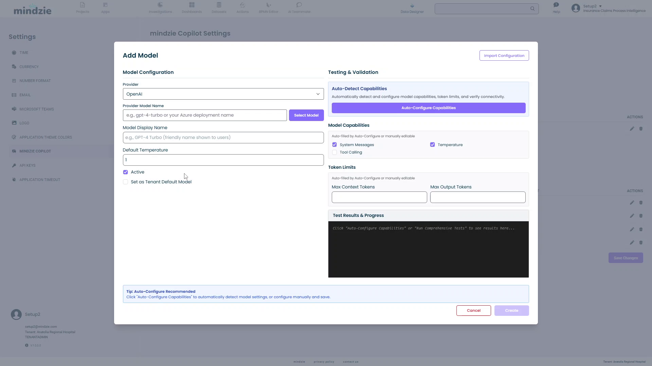Click Select Model button
This screenshot has width=652, height=366.
click(x=306, y=115)
